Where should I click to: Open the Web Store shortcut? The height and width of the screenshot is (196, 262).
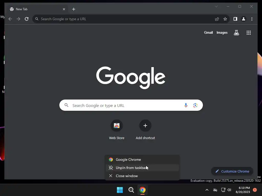[x=117, y=130]
